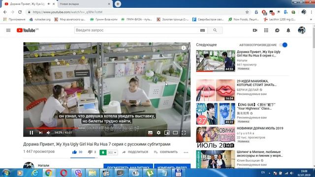This screenshot has height=177, width=315.
Task: Like the video with thumbs up
Action: (74, 152)
